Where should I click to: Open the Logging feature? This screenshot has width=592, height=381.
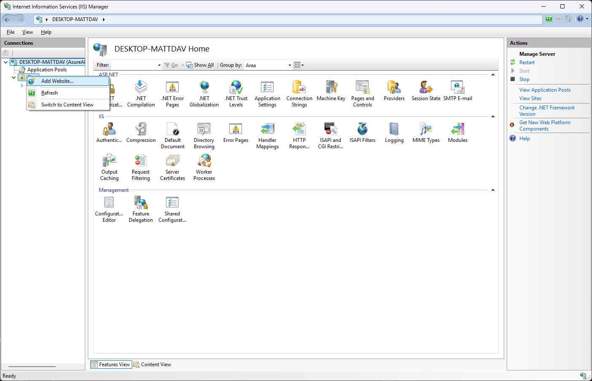pyautogui.click(x=394, y=133)
